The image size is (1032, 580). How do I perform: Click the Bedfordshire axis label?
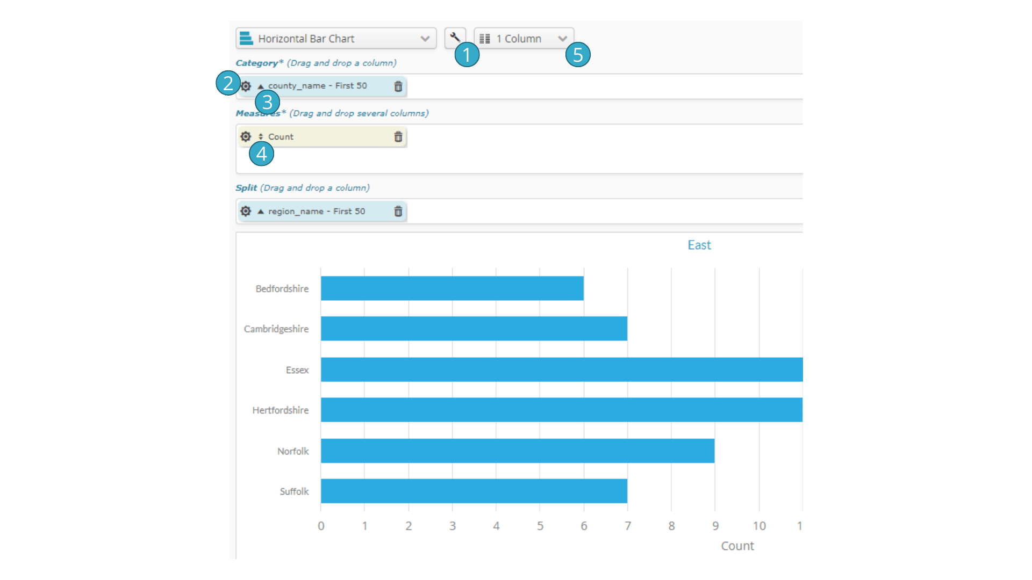282,289
